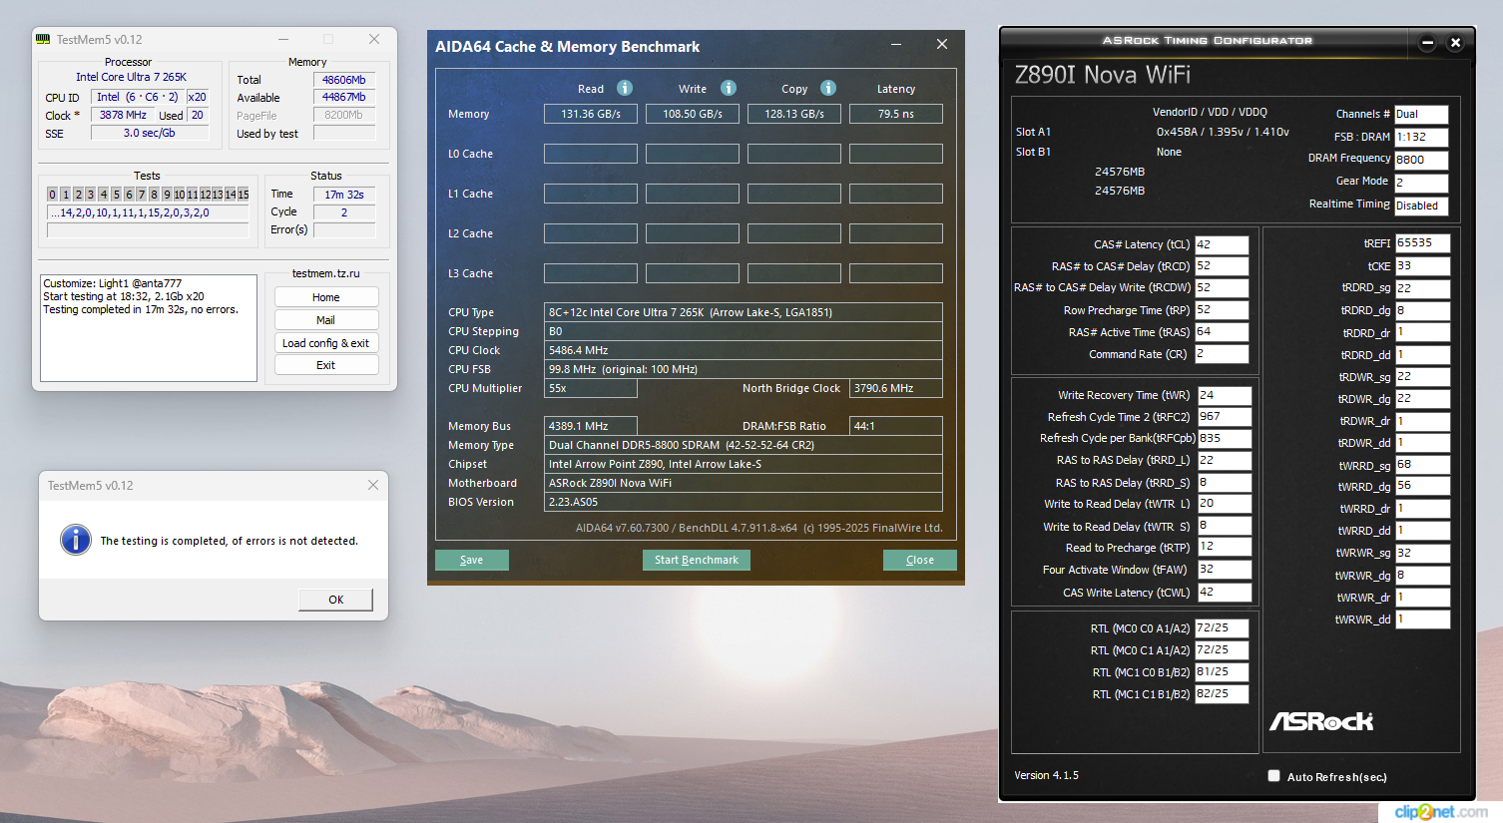Select the Four Activate Window (tFAW) field

pos(1225,570)
